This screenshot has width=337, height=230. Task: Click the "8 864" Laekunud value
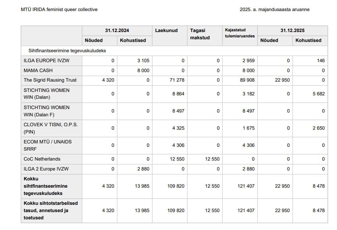click(178, 94)
